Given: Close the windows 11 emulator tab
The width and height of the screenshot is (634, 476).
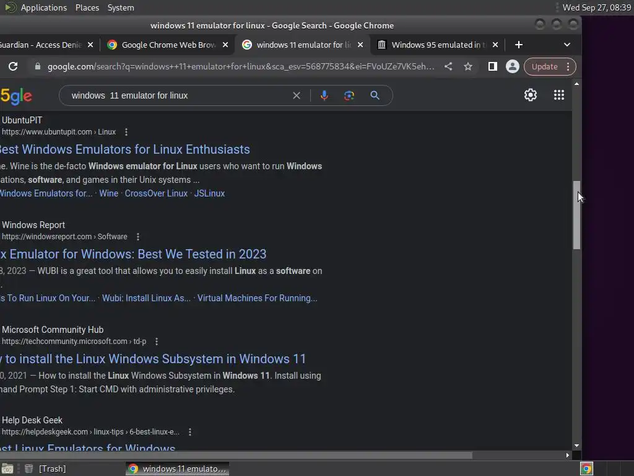Looking at the screenshot, I should [360, 45].
